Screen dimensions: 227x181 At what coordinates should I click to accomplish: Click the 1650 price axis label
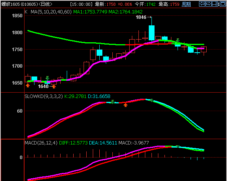pyautogui.click(x=17, y=83)
